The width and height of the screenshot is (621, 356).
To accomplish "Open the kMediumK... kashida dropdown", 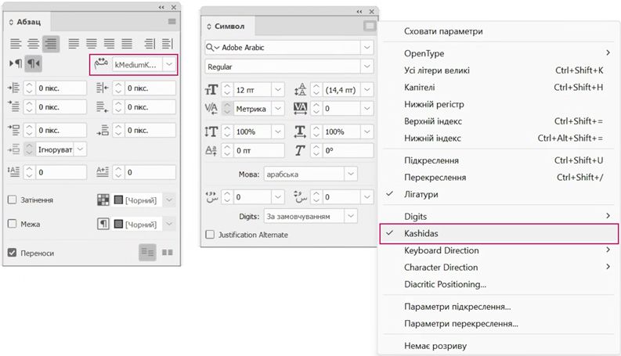I will coord(169,64).
